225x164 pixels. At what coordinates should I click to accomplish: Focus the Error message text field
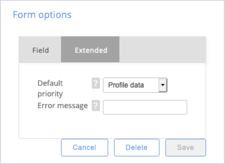(145, 107)
